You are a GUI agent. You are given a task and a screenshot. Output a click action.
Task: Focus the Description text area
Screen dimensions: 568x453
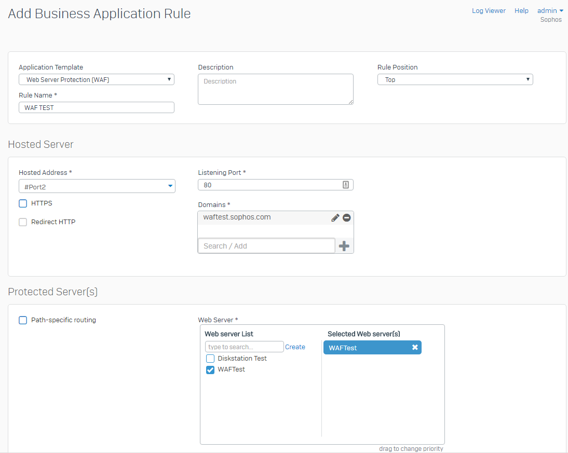click(x=276, y=89)
